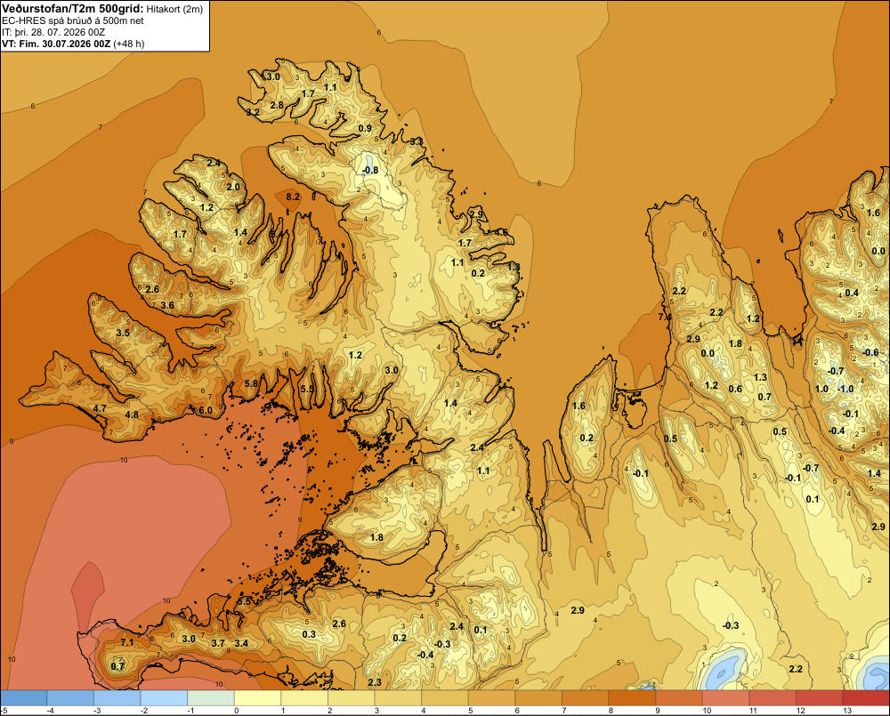The width and height of the screenshot is (890, 716).
Task: Select legend swatch between -3 and -2
Action: click(x=117, y=698)
